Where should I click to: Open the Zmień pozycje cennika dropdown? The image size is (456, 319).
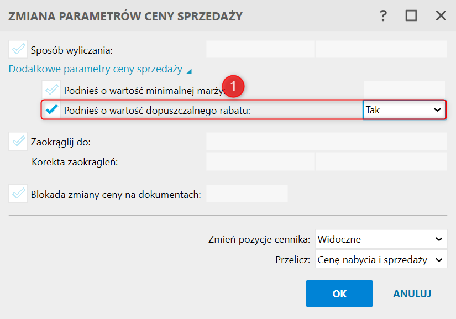click(x=381, y=239)
